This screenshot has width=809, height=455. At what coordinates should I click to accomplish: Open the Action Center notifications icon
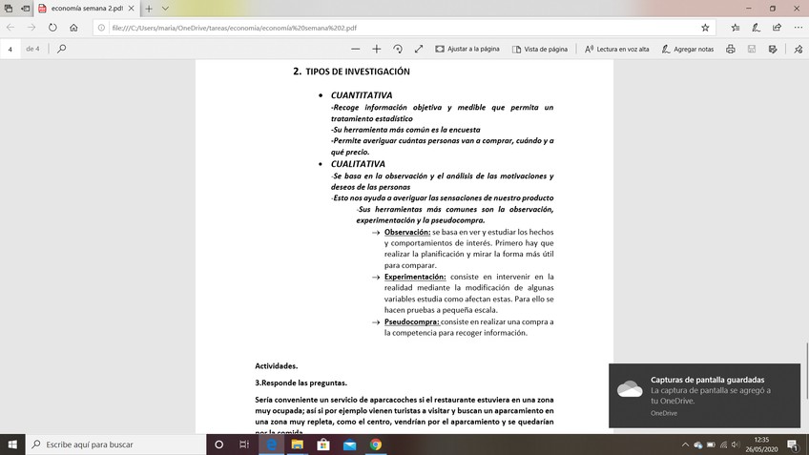(793, 445)
